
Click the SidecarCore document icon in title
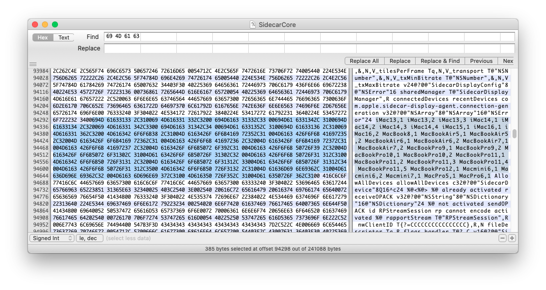coord(253,24)
